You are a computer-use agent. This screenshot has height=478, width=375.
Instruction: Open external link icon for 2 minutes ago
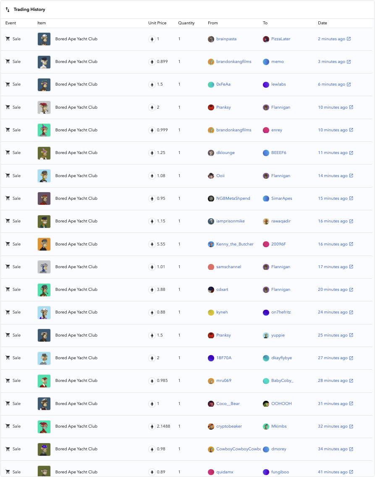349,39
